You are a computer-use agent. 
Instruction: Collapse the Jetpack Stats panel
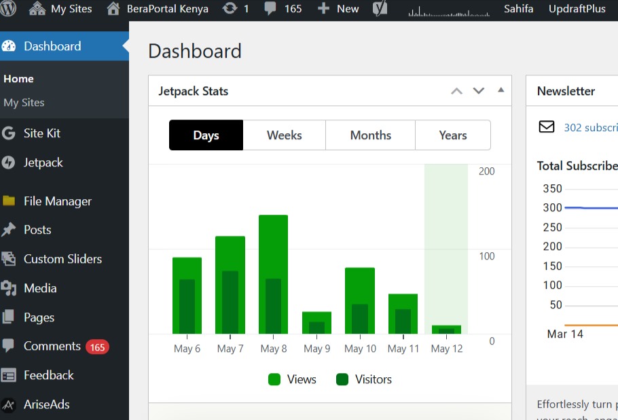pyautogui.click(x=501, y=90)
